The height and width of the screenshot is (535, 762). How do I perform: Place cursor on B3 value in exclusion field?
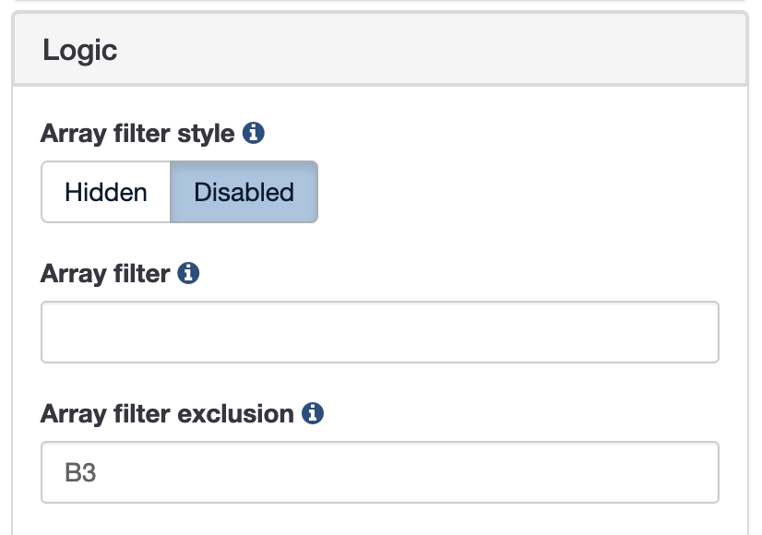[x=81, y=473]
